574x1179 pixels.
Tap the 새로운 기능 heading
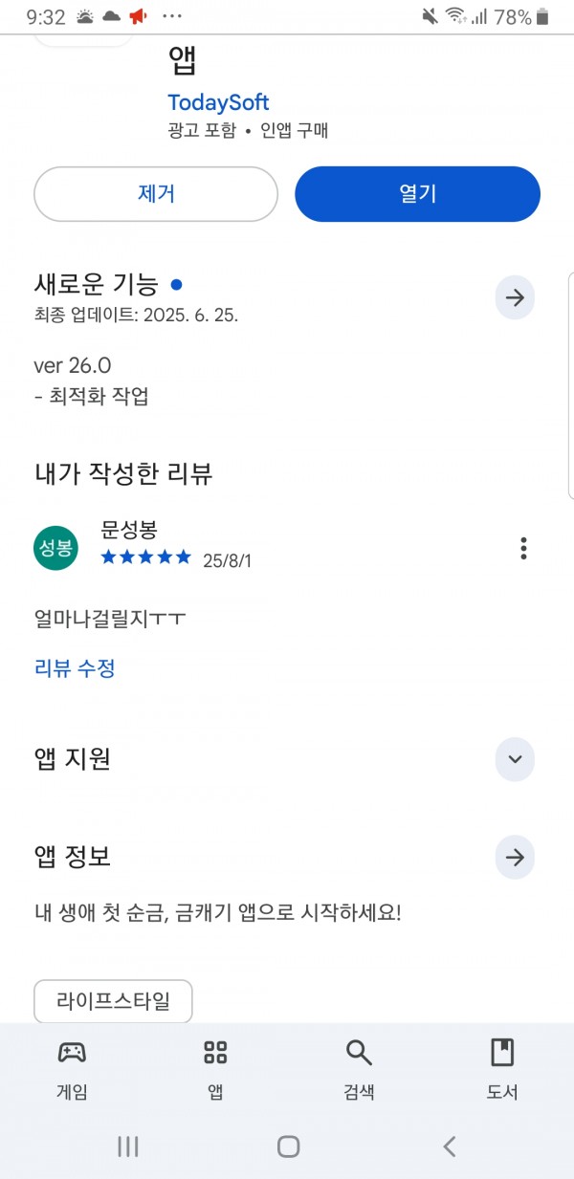(96, 284)
